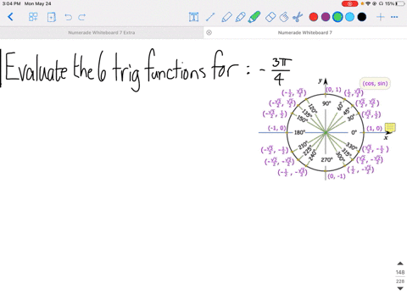
Task: Go to previous page with up arrow
Action: click(400, 263)
